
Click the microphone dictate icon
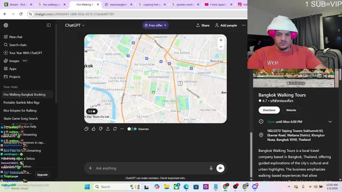(x=211, y=168)
